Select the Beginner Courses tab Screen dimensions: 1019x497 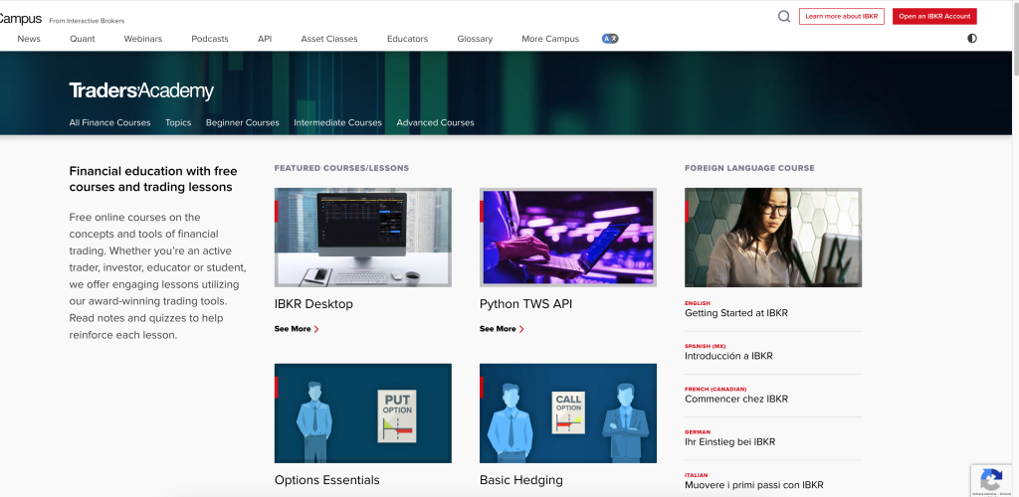point(242,123)
